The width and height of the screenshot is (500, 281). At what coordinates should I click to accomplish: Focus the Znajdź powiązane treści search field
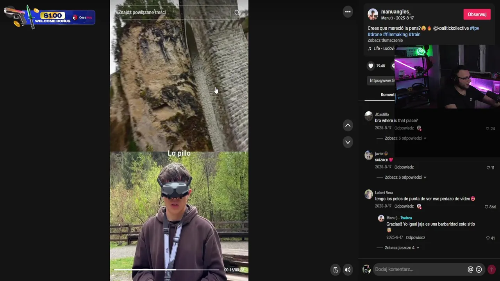point(174,12)
